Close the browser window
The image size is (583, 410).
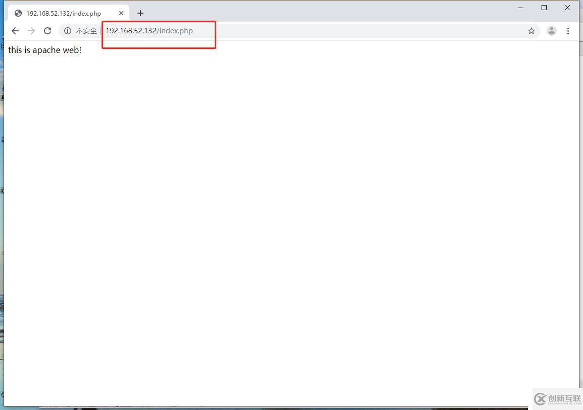[567, 8]
